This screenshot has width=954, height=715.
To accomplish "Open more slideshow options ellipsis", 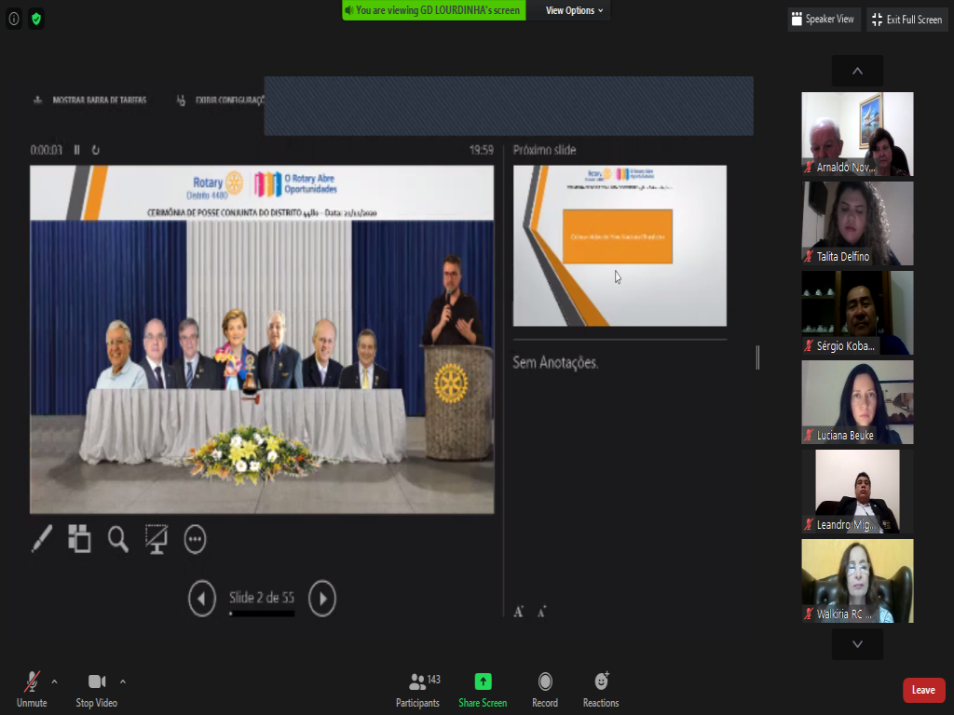I will (x=195, y=539).
